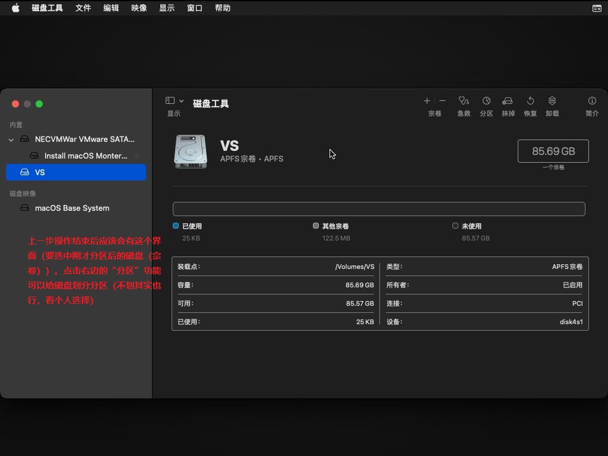608x456 pixels.
Task: Unmount the volume with 卸载 icon
Action: [552, 101]
